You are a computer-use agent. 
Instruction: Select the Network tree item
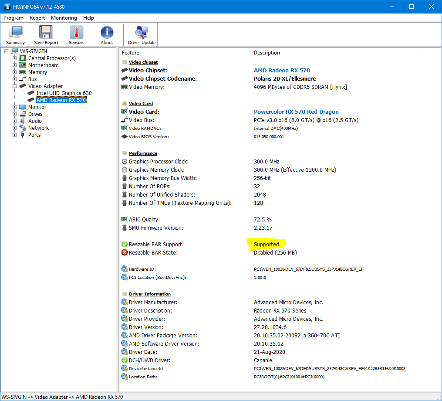point(38,128)
